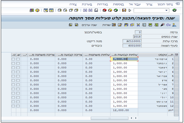184x123 pixels.
Task: Click the Generate Shortcut icon
Action: coord(46,10)
